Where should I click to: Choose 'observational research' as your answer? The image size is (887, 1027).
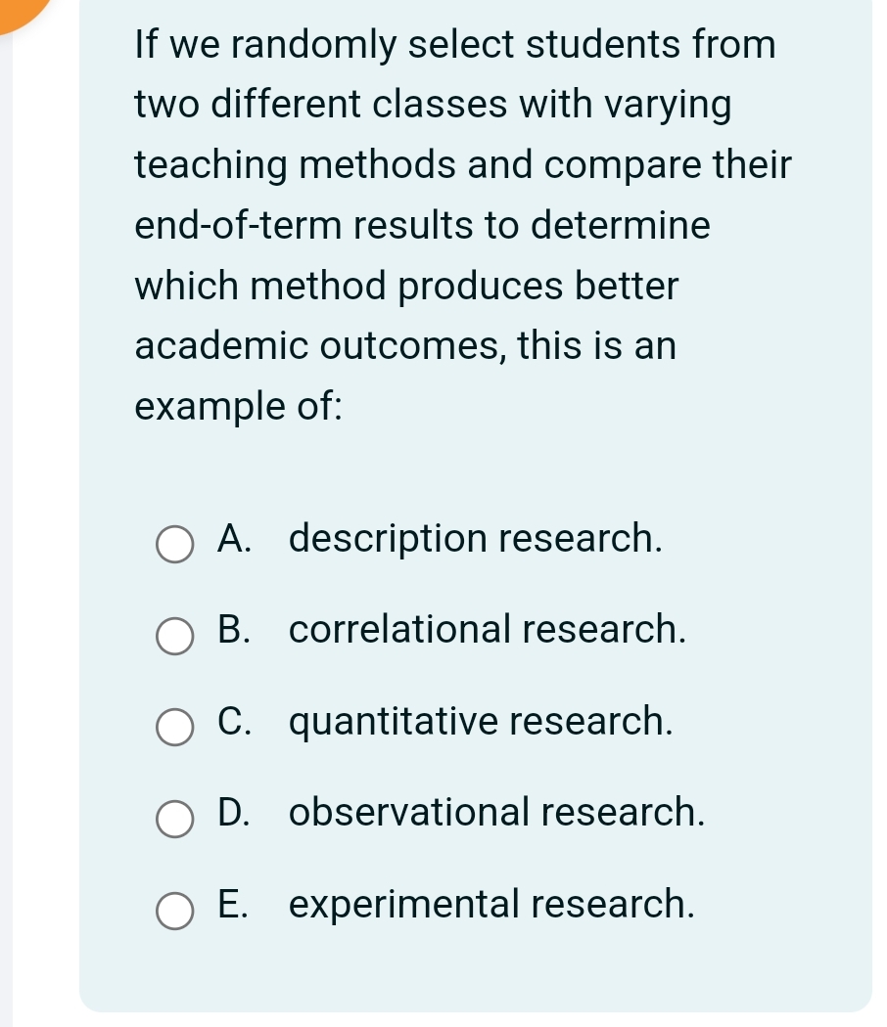(496, 813)
